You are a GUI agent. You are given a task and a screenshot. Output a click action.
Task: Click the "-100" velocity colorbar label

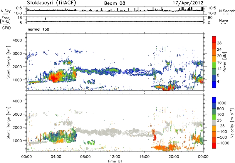tap(222, 132)
